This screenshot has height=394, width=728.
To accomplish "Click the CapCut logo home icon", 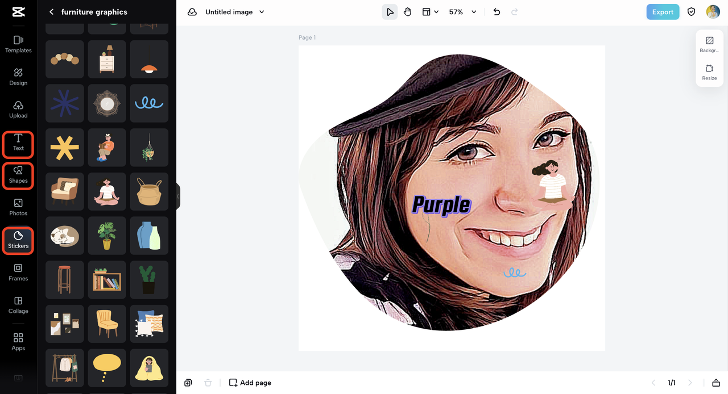I will point(18,12).
